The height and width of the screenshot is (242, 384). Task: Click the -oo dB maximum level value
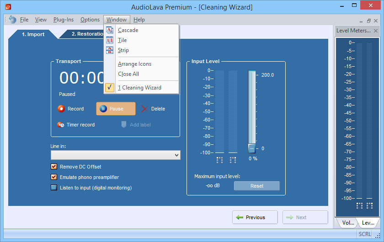[213, 185]
